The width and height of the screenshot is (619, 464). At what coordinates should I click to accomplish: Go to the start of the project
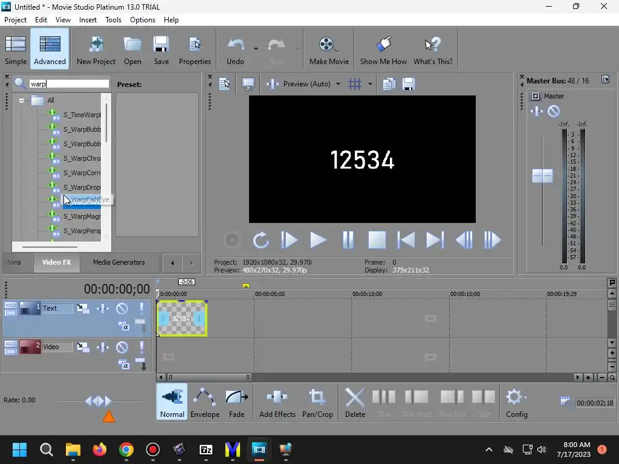[x=406, y=240]
